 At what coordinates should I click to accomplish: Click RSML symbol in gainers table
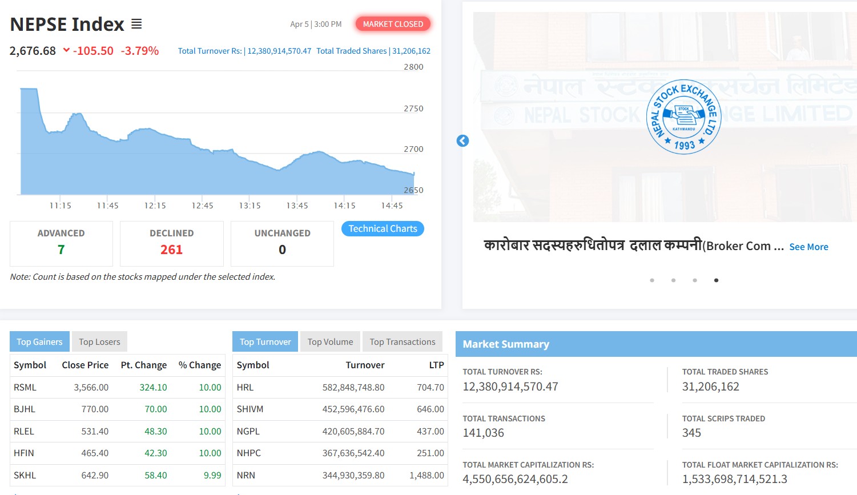pyautogui.click(x=25, y=387)
